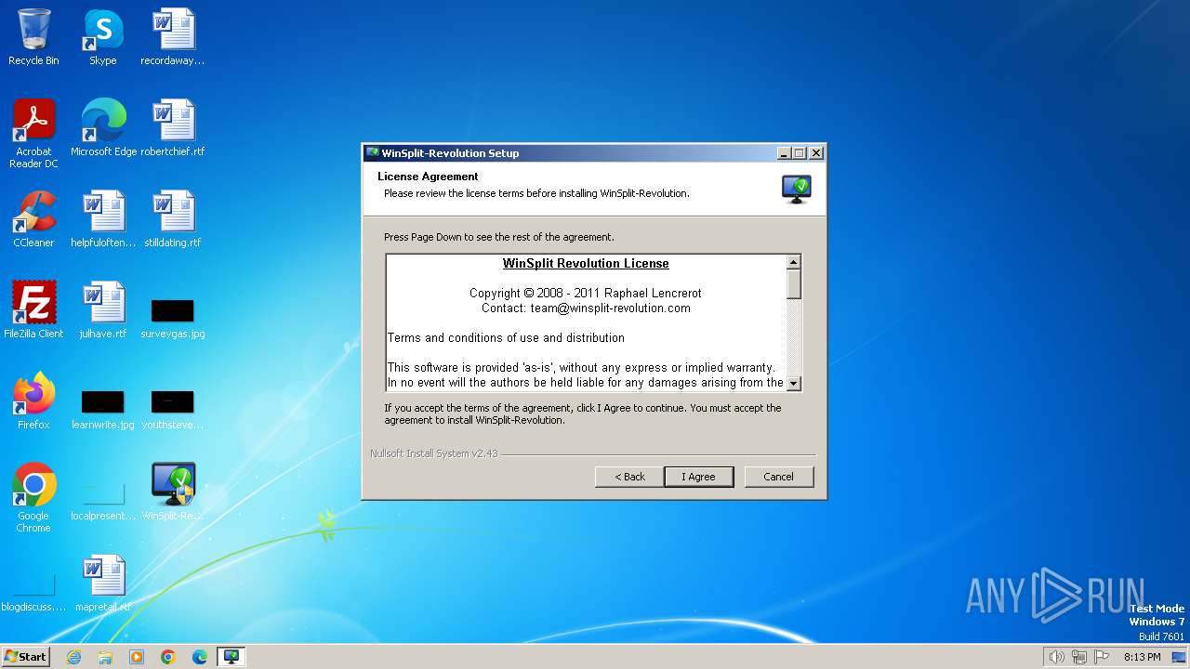Click the license scrollbar thumb
The width and height of the screenshot is (1190, 669).
point(794,284)
